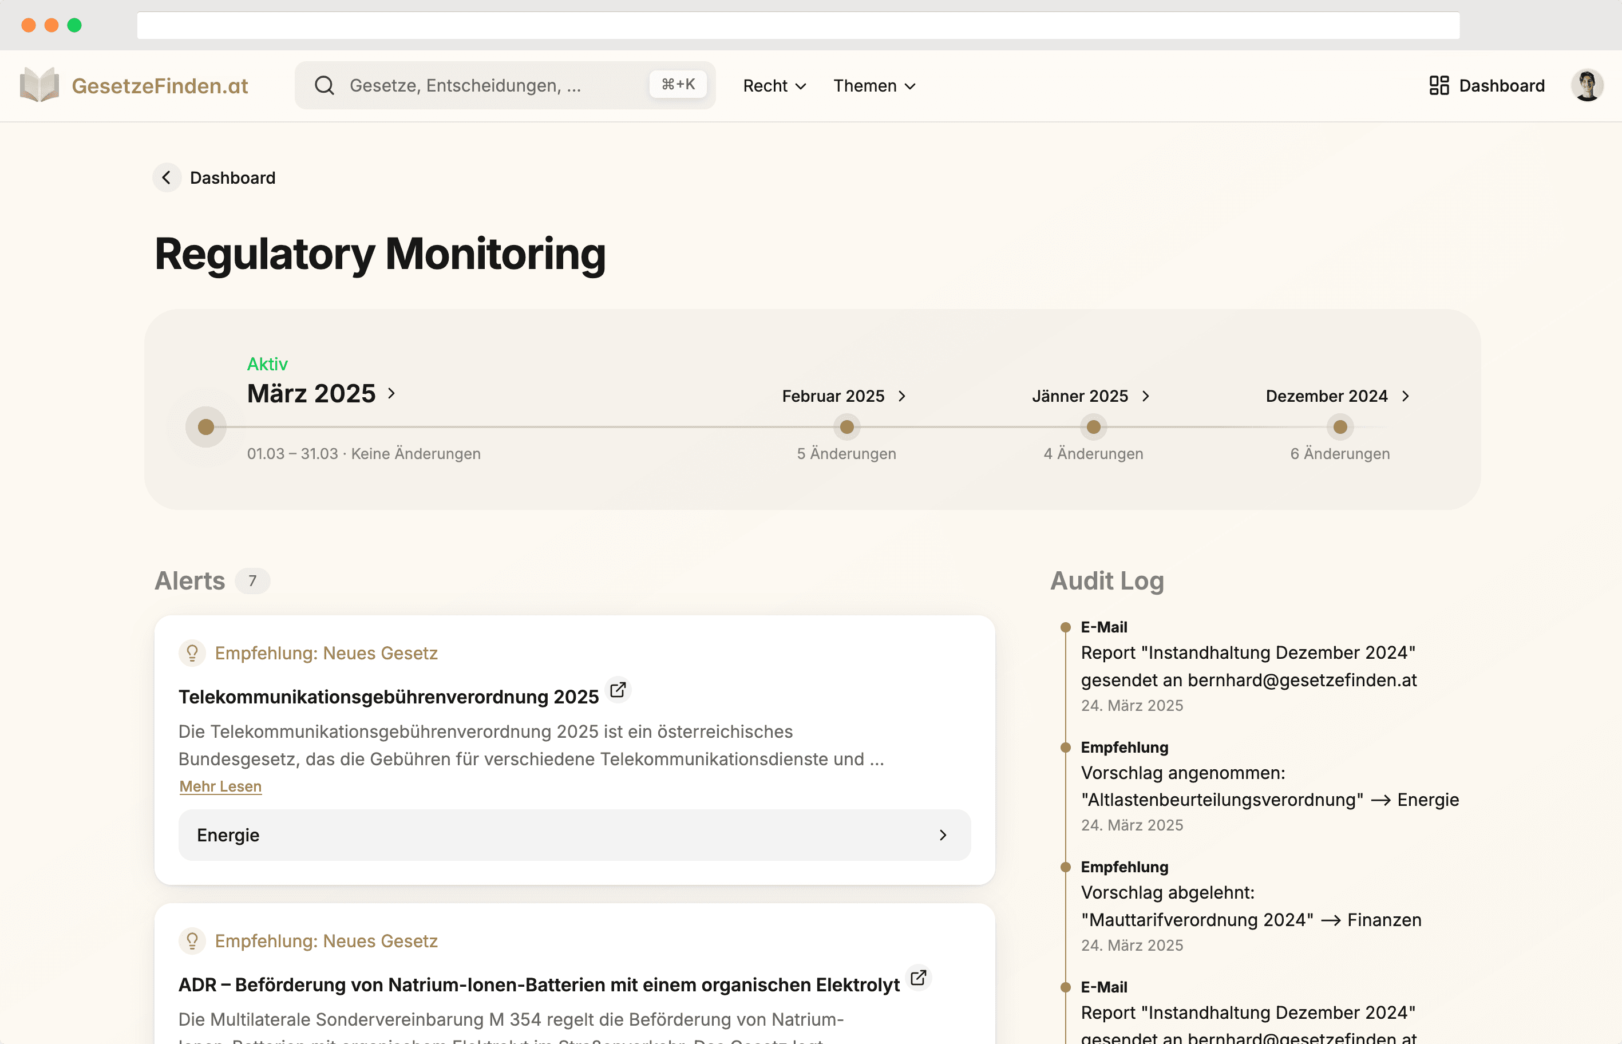Click the Dashboard breadcrumb text link
This screenshot has width=1622, height=1044.
coord(232,177)
